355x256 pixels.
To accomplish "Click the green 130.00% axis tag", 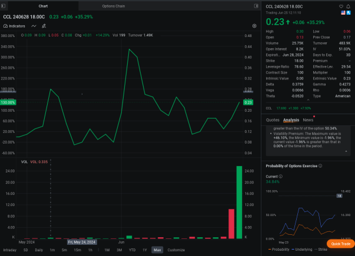I will click(8, 102).
